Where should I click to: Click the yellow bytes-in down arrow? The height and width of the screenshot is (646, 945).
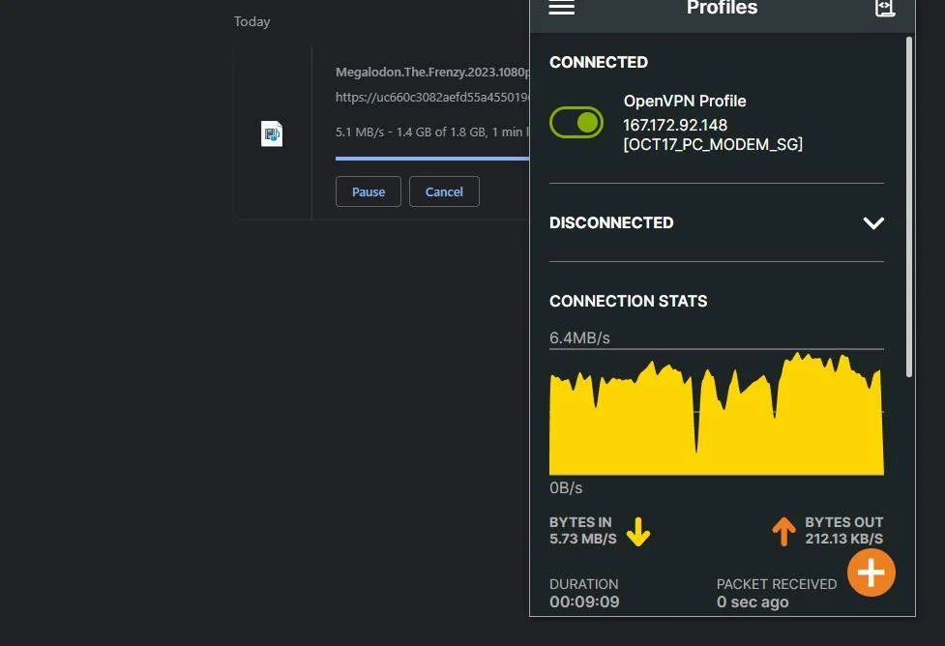(637, 531)
